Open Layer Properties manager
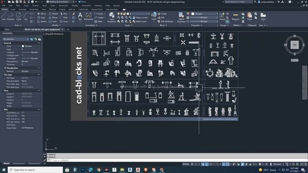Image resolution: width=308 pixels, height=173 pixels. tap(112, 17)
